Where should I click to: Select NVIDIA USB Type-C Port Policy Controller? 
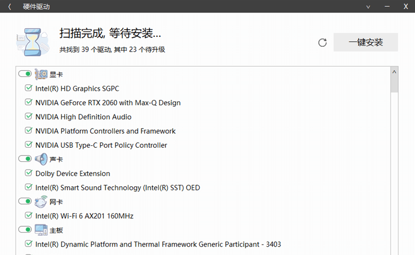pyautogui.click(x=101, y=145)
